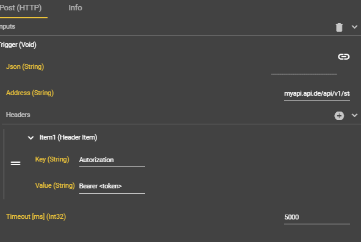The width and height of the screenshot is (361, 242).
Task: Edit the Timeout field showing 5000
Action: 317,218
